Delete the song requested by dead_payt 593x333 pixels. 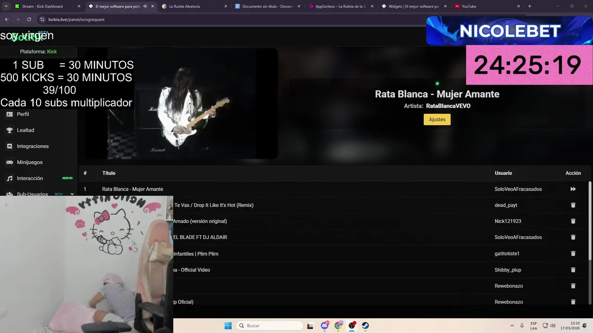pos(573,205)
